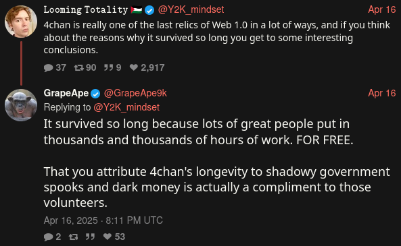401x246 pixels.
Task: Click the retweet icon showing 90
Action: [78, 67]
